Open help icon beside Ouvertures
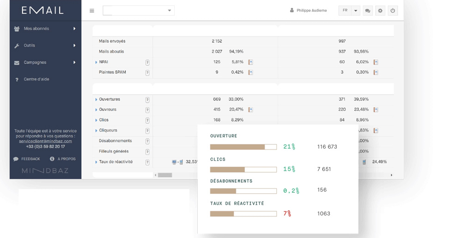This screenshot has height=238, width=462. point(147,100)
